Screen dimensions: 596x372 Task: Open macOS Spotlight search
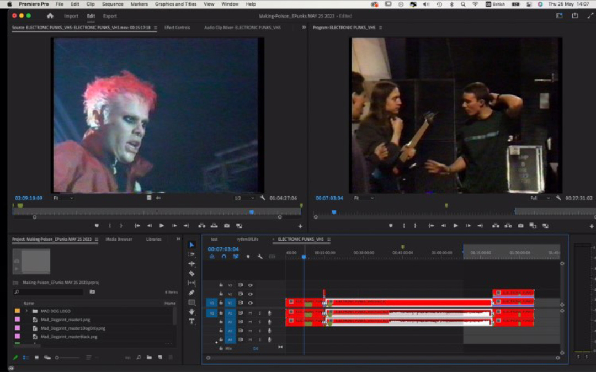(x=463, y=4)
